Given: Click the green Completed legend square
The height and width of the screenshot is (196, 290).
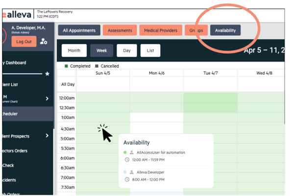Looking at the screenshot, I should 66,66.
